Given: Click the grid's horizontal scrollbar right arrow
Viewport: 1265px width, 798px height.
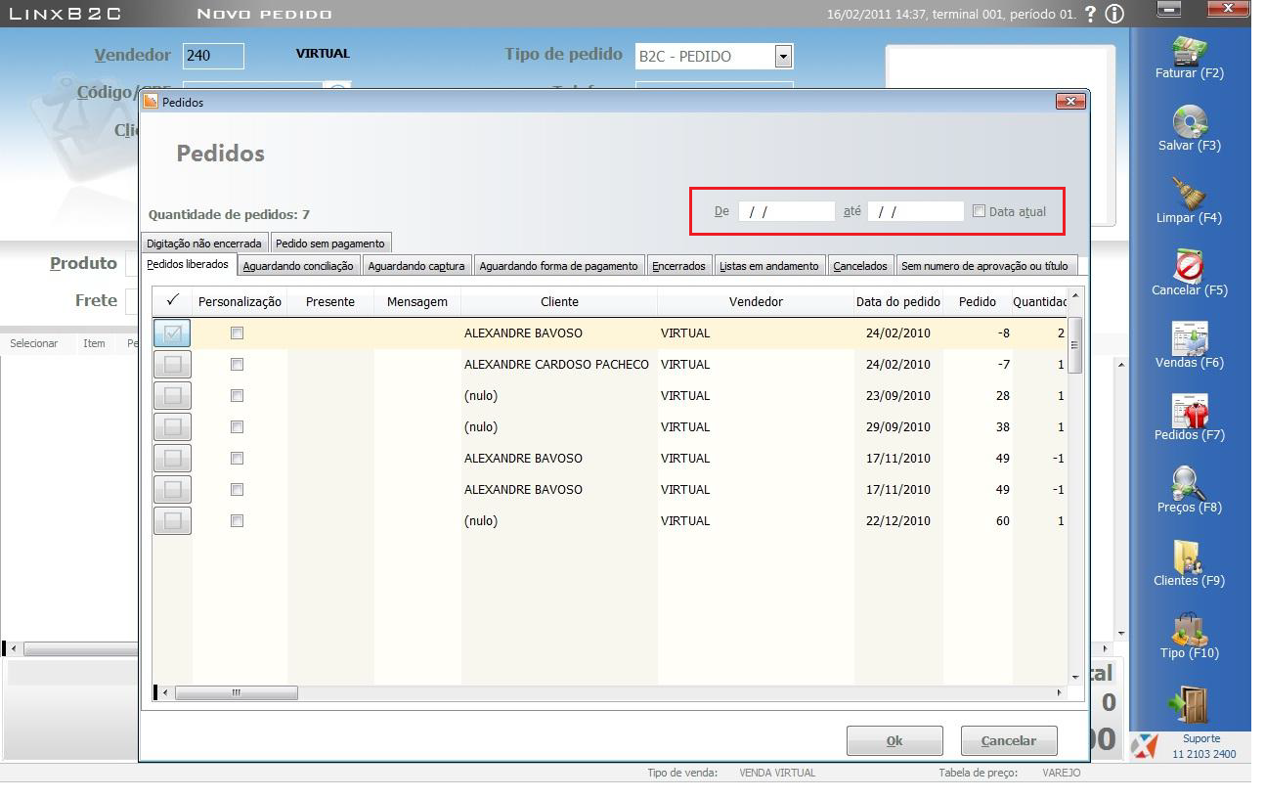Looking at the screenshot, I should point(1060,693).
